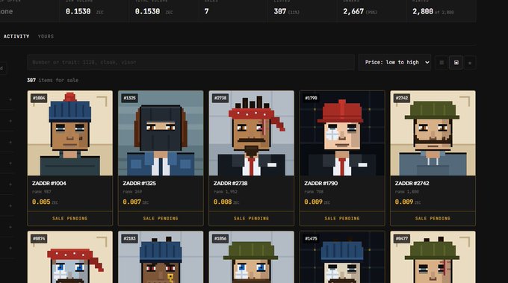The width and height of the screenshot is (508, 283).
Task: Click SALE PENDING under ZADDR #2742
Action: [433, 219]
